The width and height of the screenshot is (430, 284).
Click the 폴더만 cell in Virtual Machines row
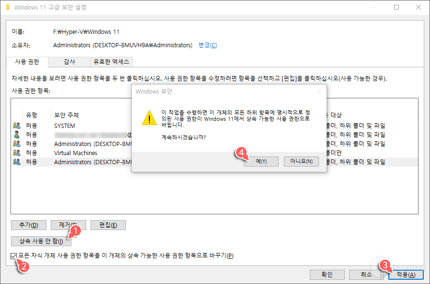coord(334,153)
